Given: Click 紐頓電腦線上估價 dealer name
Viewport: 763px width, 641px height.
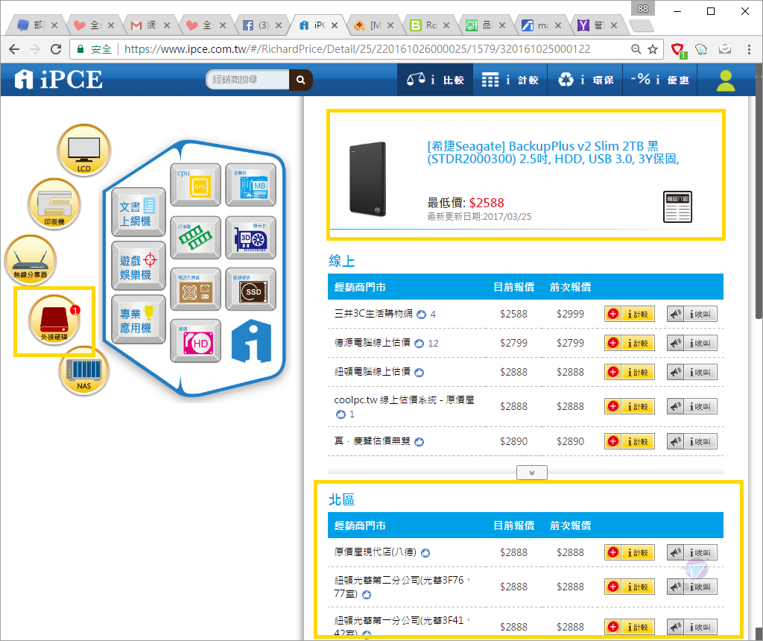Looking at the screenshot, I should point(373,371).
